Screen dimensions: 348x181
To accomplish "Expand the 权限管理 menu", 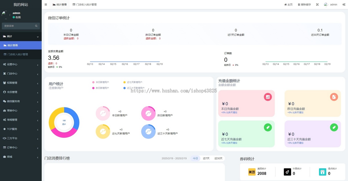I will tap(21, 83).
